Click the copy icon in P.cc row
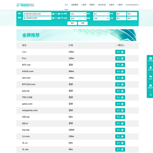Image resolution: width=153 pixels, height=153 pixels. point(122,58)
